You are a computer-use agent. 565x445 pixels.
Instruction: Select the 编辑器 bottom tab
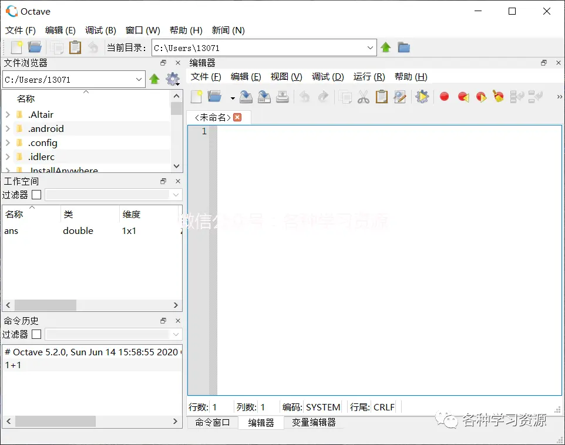coord(261,423)
